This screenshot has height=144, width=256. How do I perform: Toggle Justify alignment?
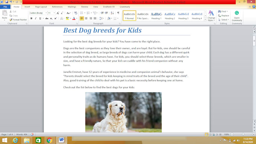click(95, 18)
